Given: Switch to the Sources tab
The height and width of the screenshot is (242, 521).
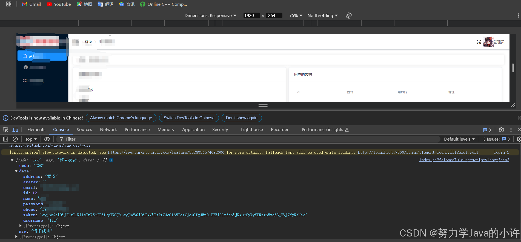Looking at the screenshot, I should (84, 130).
